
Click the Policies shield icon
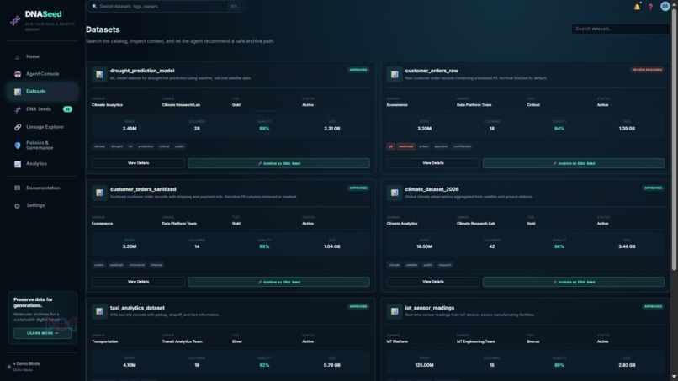click(x=18, y=146)
